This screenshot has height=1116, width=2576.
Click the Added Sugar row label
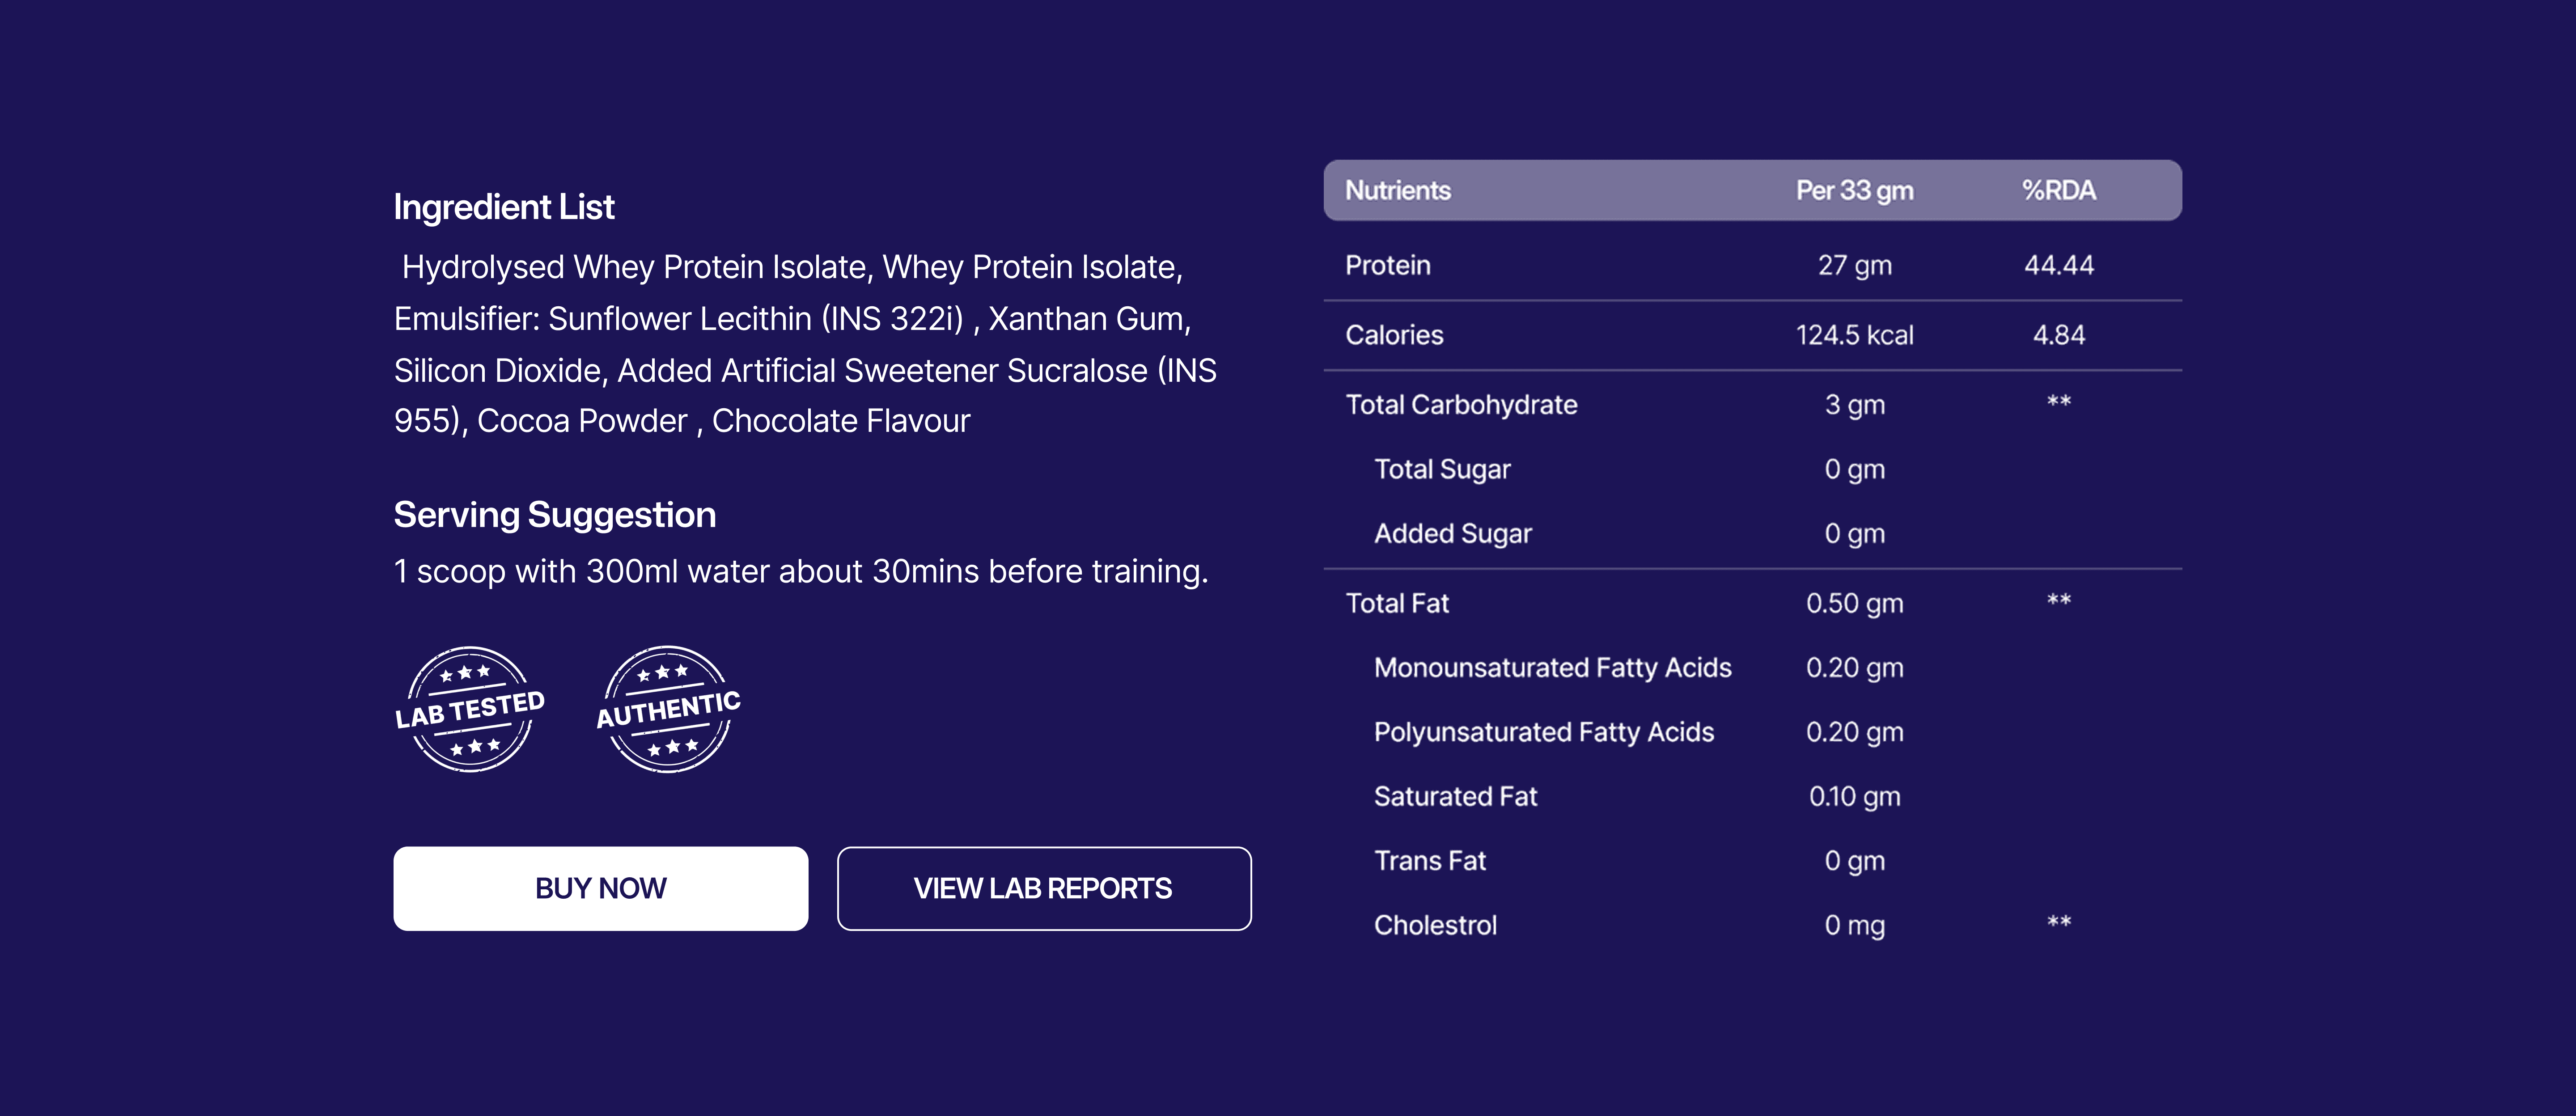pos(1452,534)
